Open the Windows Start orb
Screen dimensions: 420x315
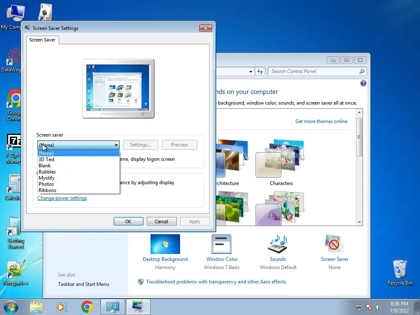[11, 307]
